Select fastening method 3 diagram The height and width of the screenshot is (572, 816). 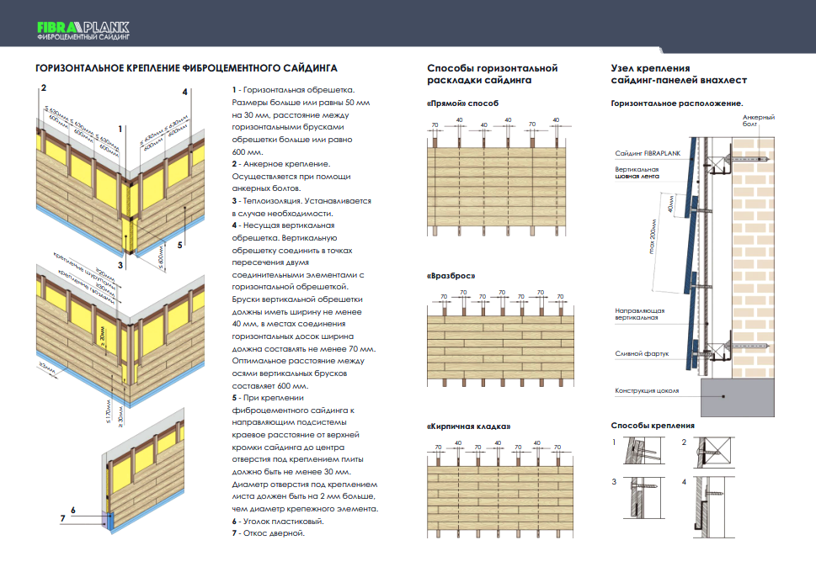[644, 498]
